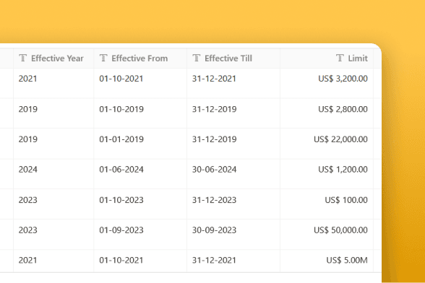Viewport: 425px width, 283px height.
Task: Select the 01-01-2019 Effective From cell
Action: 140,144
